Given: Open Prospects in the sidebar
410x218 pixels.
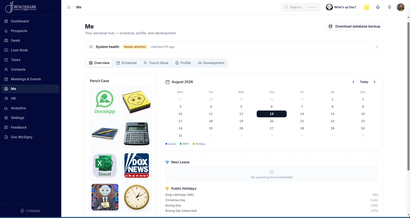Looking at the screenshot, I should pos(30,31).
